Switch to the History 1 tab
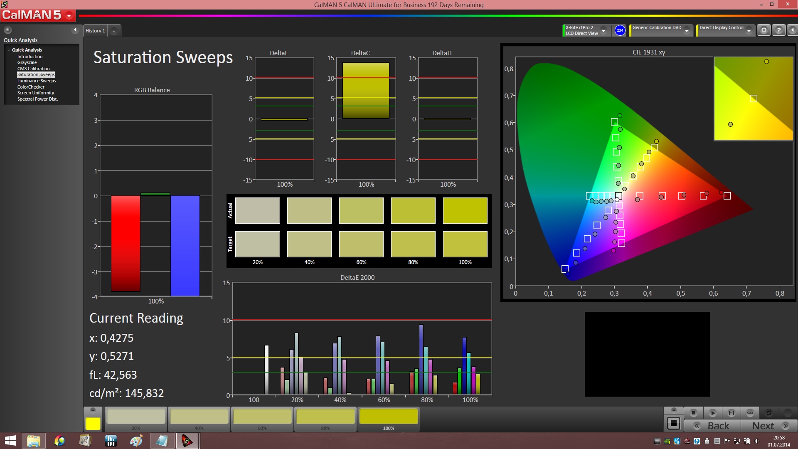 [95, 31]
